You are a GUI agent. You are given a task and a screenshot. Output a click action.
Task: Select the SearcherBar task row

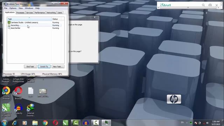(x=34, y=28)
